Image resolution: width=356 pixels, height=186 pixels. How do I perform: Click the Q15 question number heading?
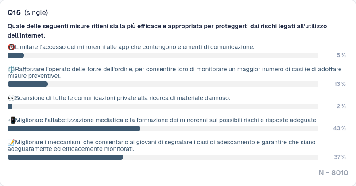[x=15, y=12]
